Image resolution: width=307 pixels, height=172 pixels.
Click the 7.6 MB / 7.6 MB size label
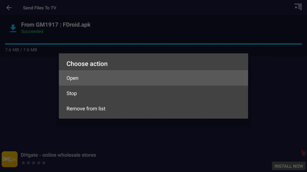(21, 50)
